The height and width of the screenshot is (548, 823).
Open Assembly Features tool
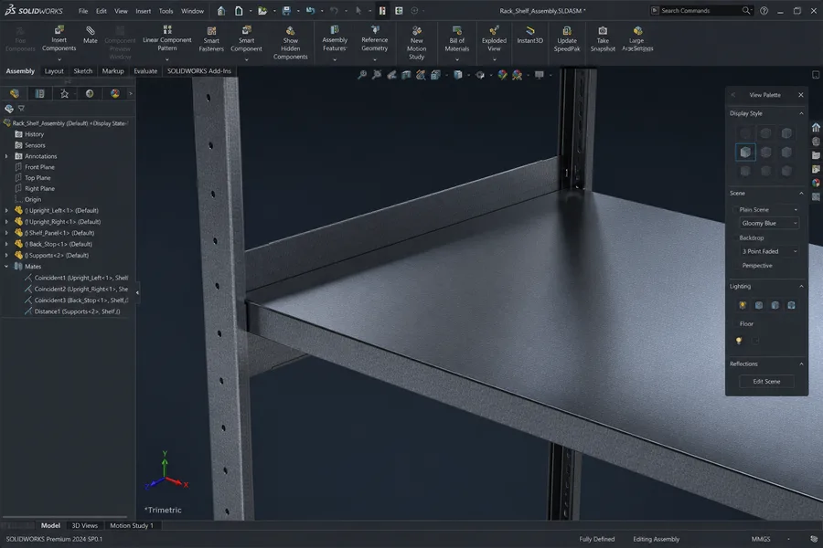(335, 39)
